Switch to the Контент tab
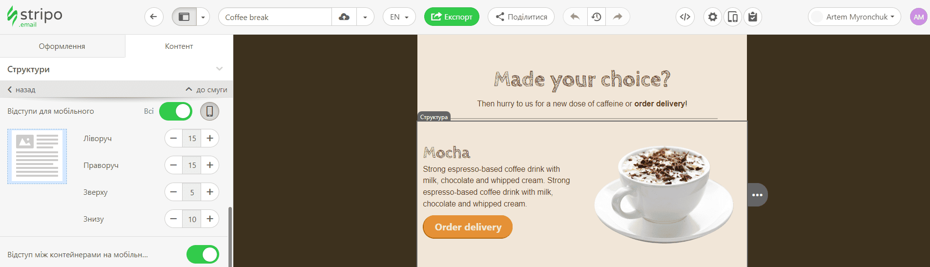The width and height of the screenshot is (930, 267). [x=179, y=46]
